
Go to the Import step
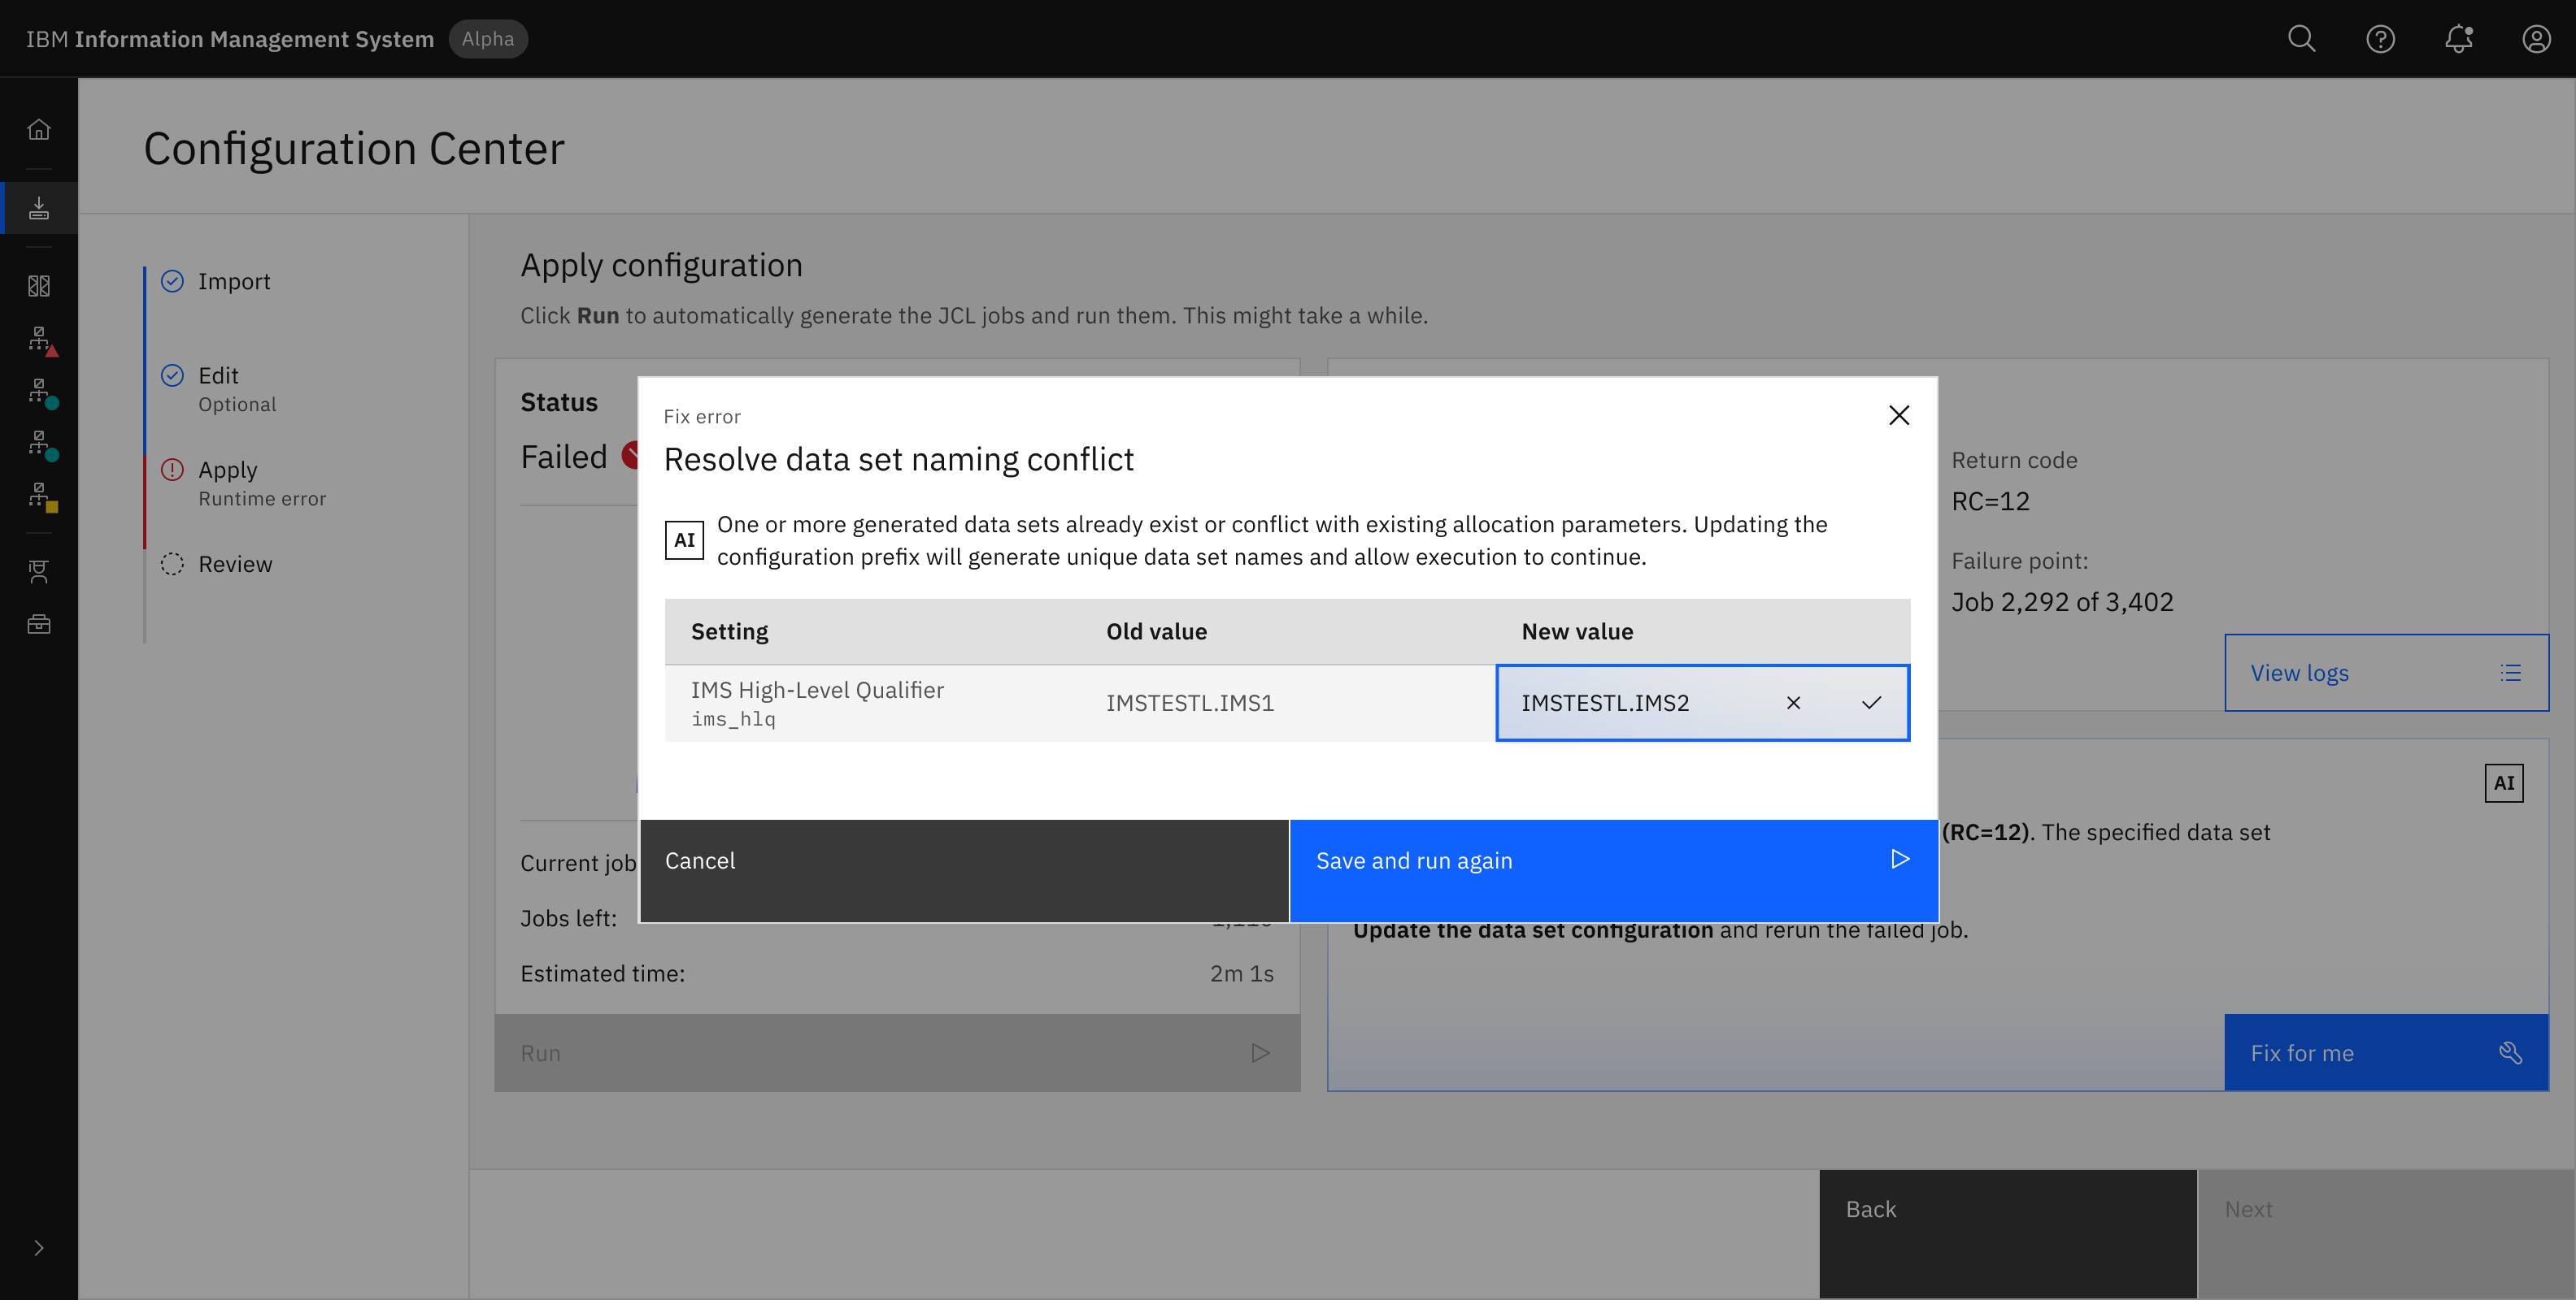(x=217, y=282)
